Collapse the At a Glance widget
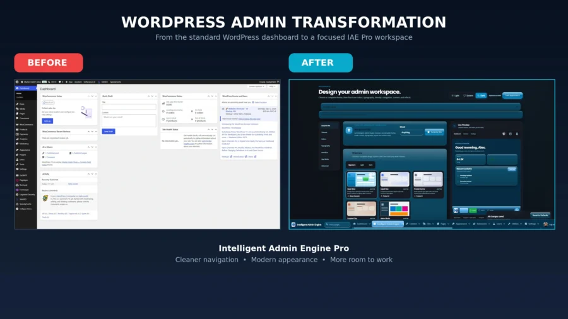 96,147
